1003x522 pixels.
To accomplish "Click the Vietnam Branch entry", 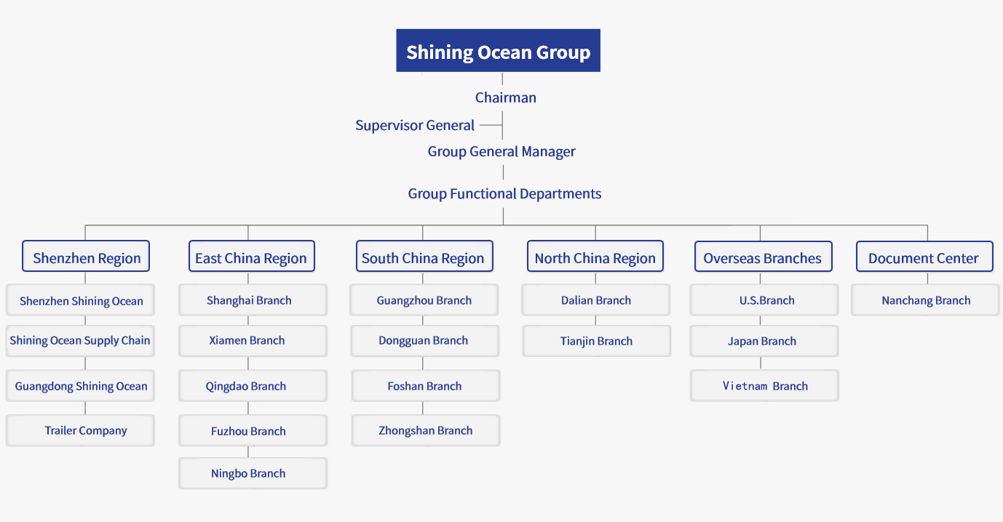I will (764, 386).
